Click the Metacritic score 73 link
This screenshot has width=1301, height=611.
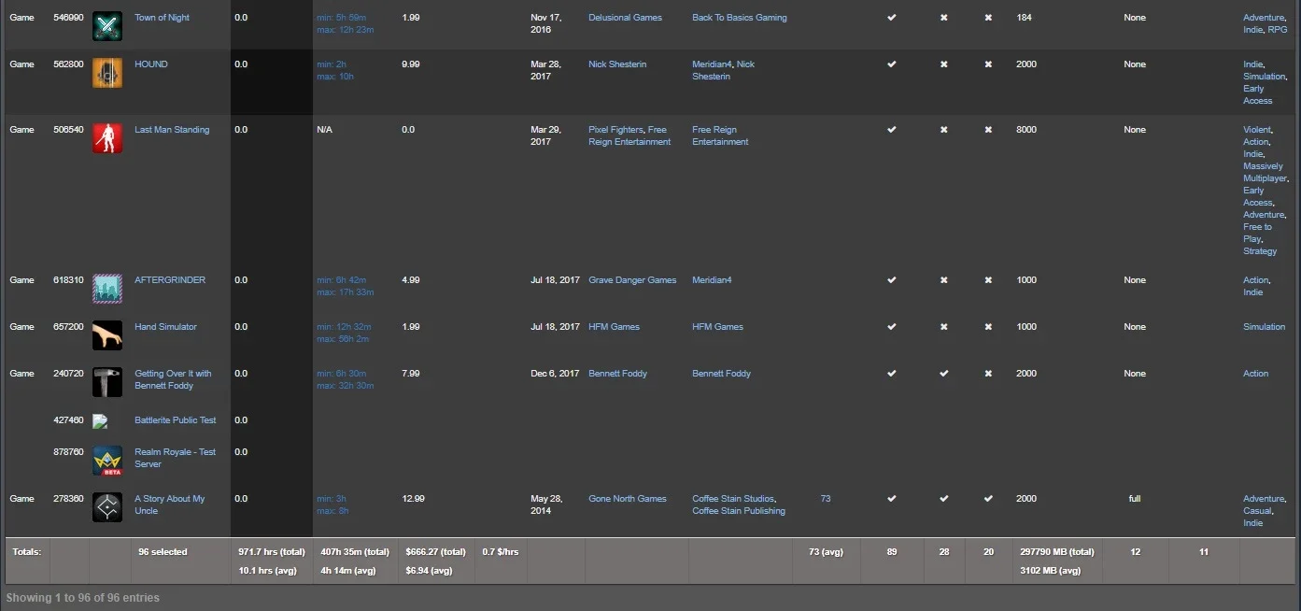pos(826,499)
